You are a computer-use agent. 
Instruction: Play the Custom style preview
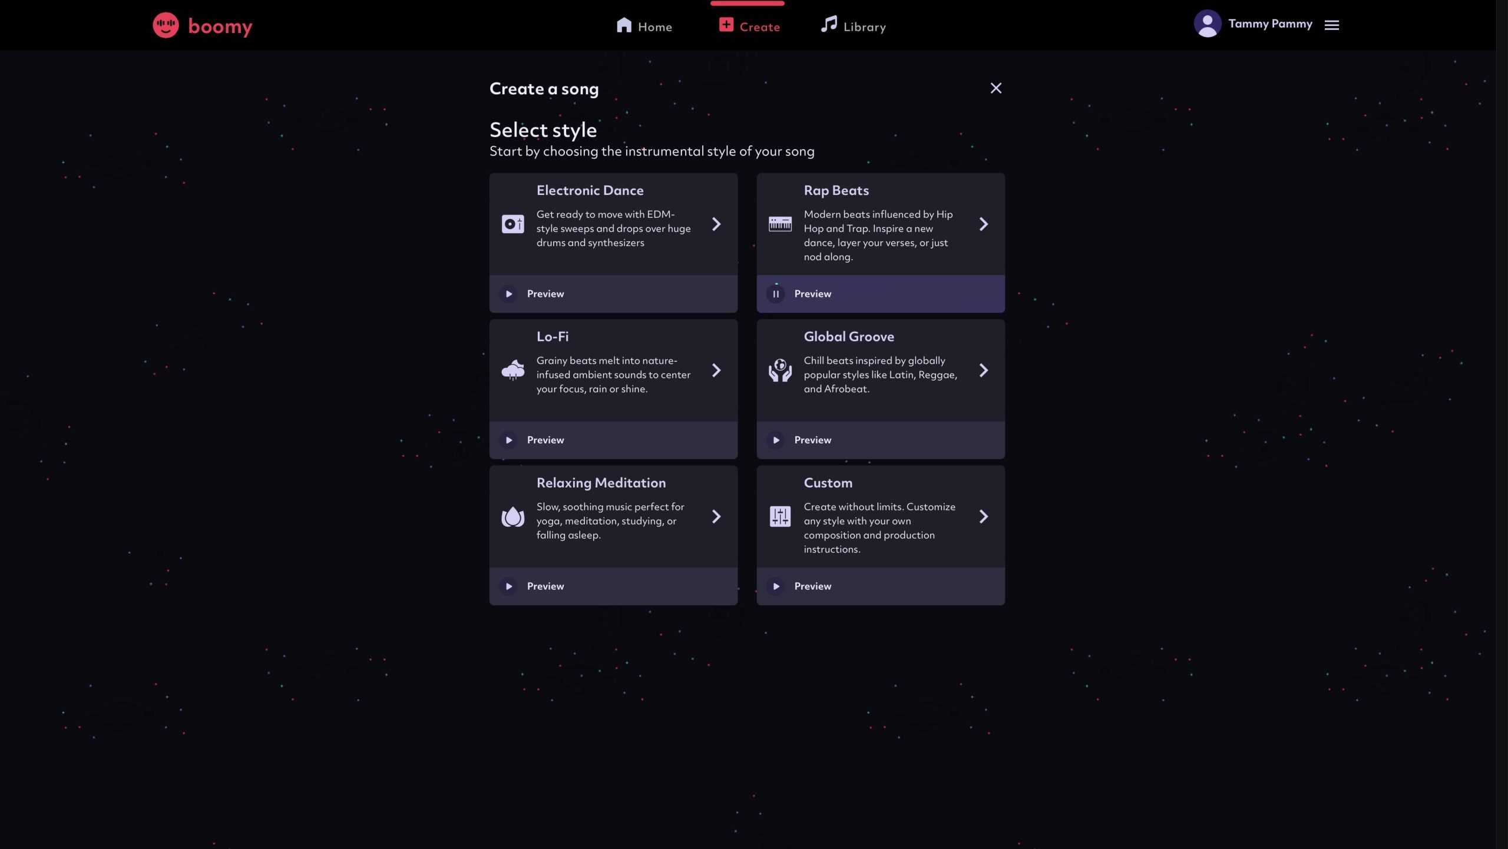pos(776,586)
